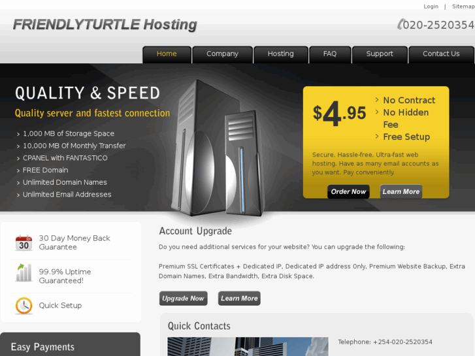Click arrow beside FREE Domain bullet
Screen dimensions: 475x356
point(18,170)
